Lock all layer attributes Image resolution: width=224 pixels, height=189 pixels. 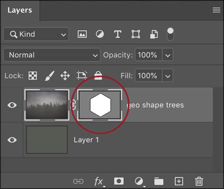coord(98,75)
